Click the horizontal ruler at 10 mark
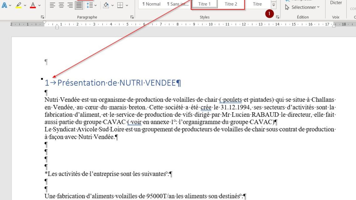Viewport: 356px width, 200px height. [x=210, y=24]
